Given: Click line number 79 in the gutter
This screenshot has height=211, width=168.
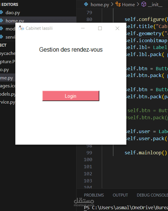Looking at the screenshot, I should (x=89, y=12).
